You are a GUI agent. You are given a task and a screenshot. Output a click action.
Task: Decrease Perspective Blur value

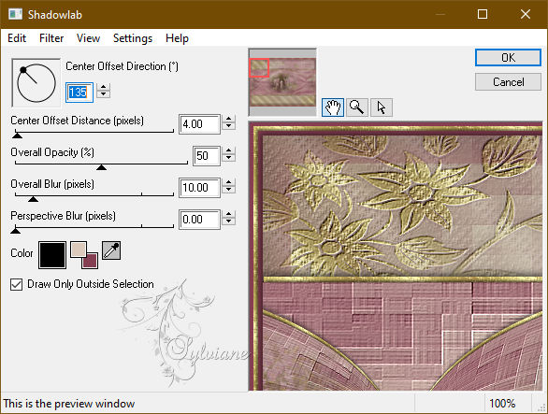(x=228, y=221)
